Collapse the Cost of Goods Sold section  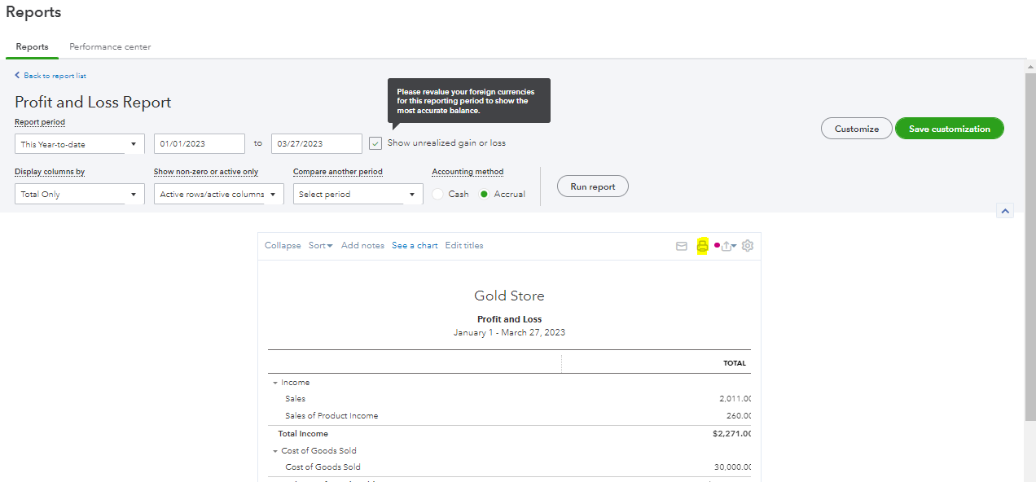coord(275,451)
